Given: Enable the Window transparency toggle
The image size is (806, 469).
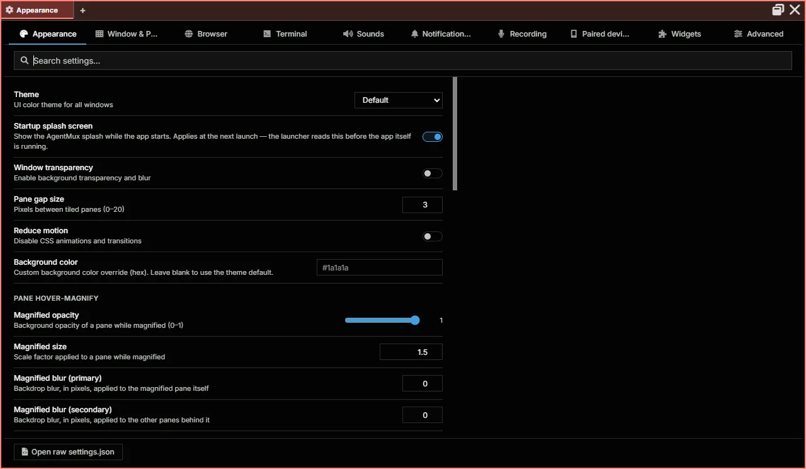Looking at the screenshot, I should pyautogui.click(x=433, y=173).
